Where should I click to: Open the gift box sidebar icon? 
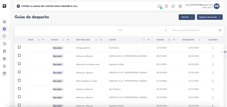[x=5, y=74]
